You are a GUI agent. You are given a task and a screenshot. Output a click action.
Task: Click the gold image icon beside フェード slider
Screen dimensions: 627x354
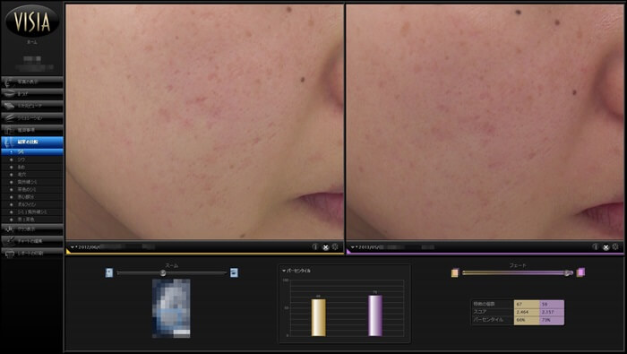point(455,272)
